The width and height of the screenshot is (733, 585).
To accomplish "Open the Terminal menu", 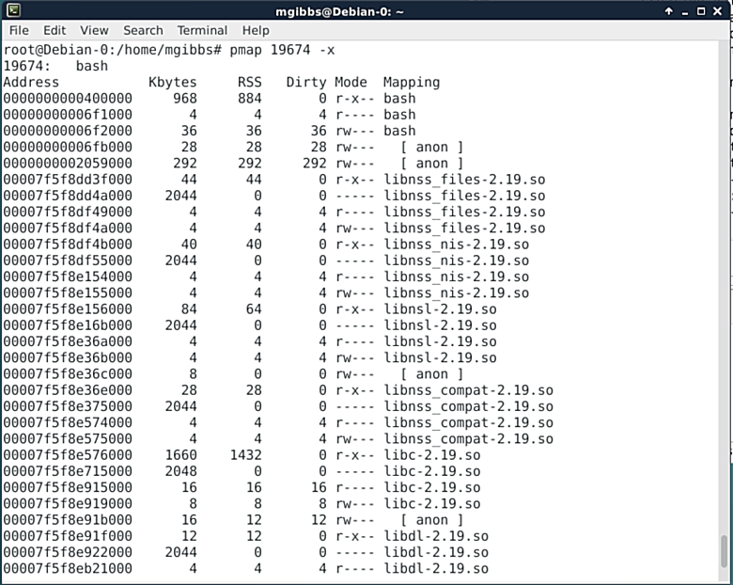I will (x=202, y=30).
